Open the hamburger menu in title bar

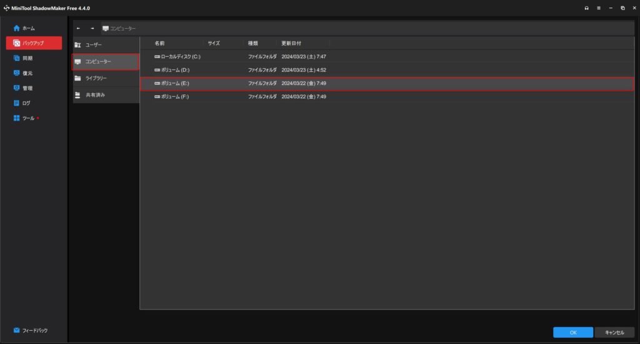598,8
